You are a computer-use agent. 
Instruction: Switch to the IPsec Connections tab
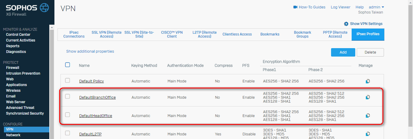(x=74, y=34)
